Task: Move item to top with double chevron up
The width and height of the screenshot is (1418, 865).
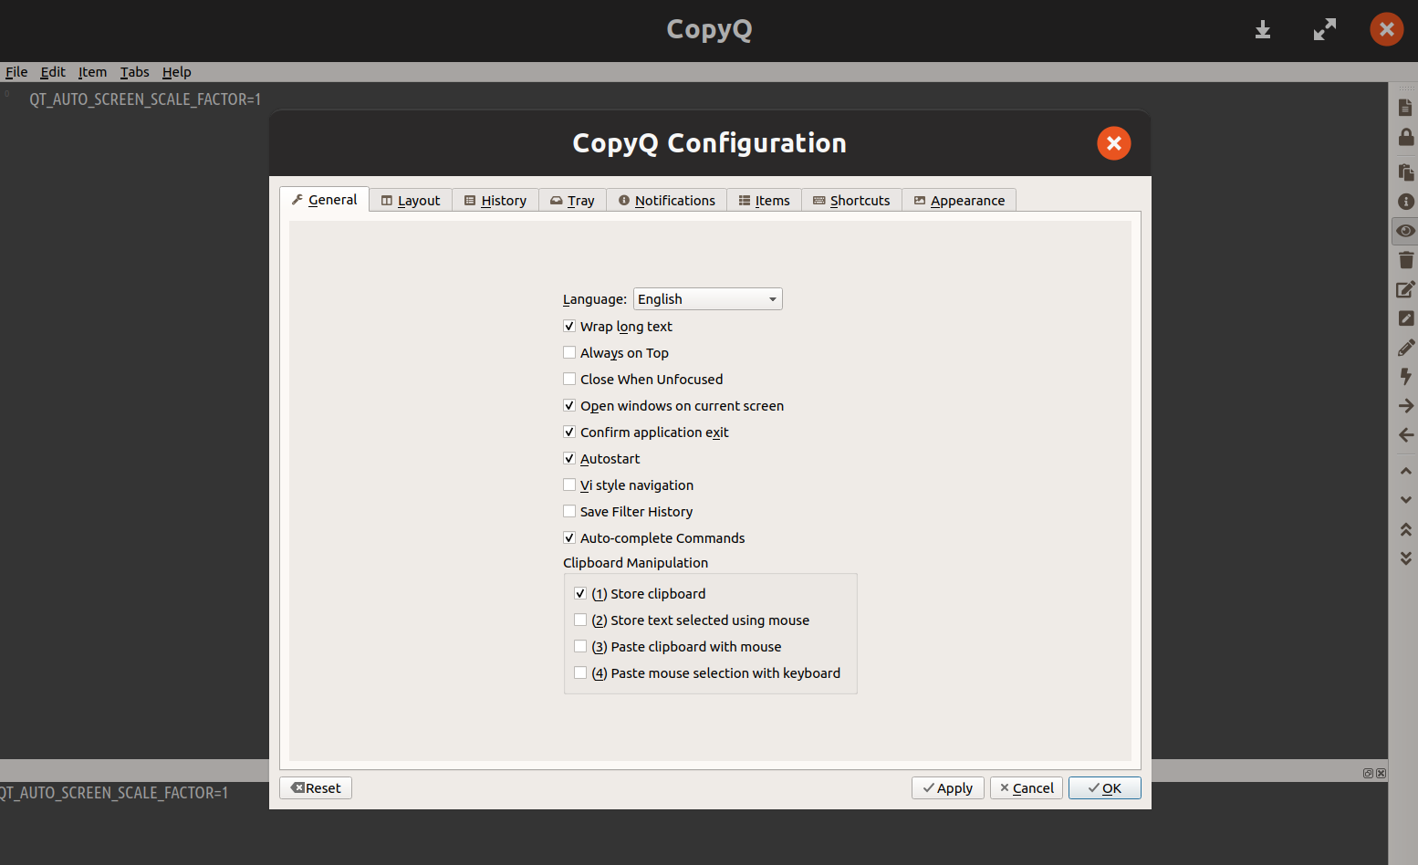Action: [x=1405, y=529]
